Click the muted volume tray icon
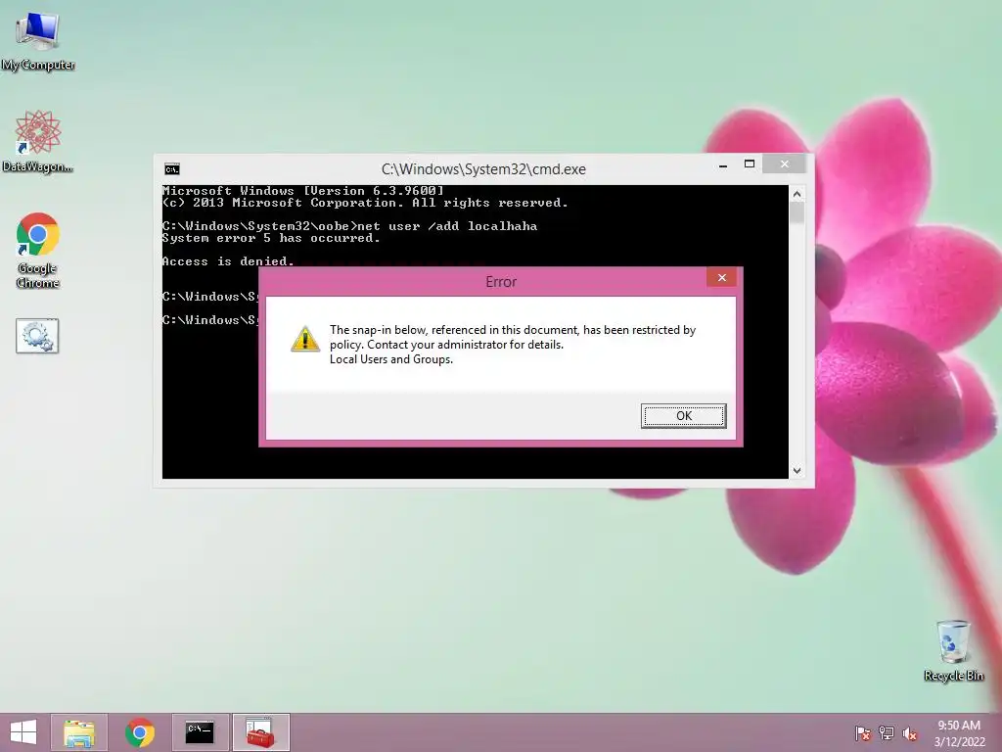The height and width of the screenshot is (752, 1002). [910, 733]
